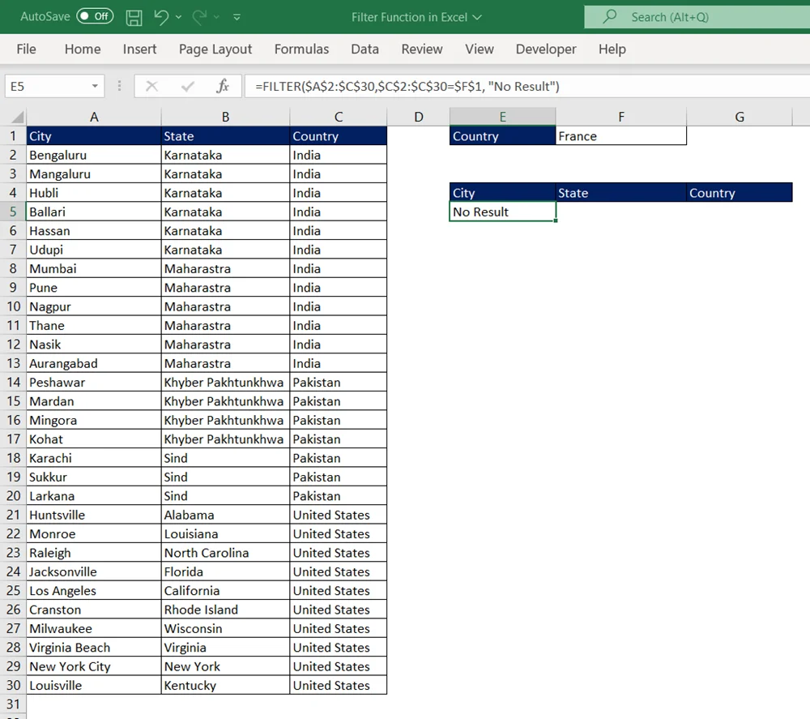Viewport: 810px width, 719px height.
Task: Open the Formulas ribbon tab
Action: pyautogui.click(x=301, y=49)
